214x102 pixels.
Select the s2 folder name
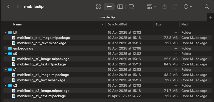(x=15, y=85)
